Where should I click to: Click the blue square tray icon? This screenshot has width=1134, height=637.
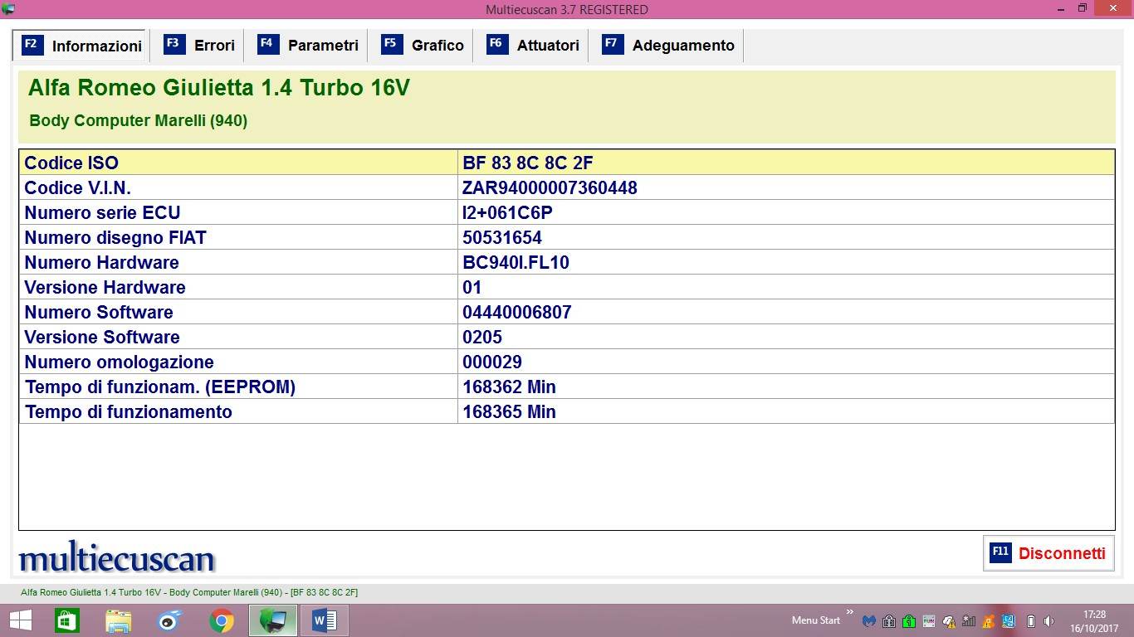[1009, 620]
